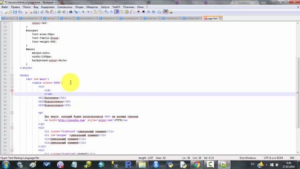The image size is (300, 169).
Task: Copy selection using the toolbar Copy icon
Action: [x=47, y=12]
